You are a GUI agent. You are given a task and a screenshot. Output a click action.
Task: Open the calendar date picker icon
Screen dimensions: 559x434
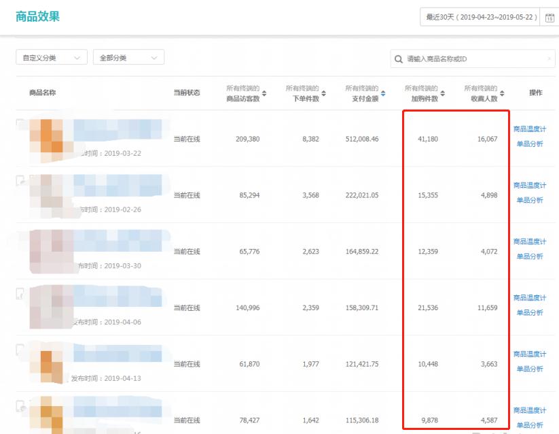(549, 17)
